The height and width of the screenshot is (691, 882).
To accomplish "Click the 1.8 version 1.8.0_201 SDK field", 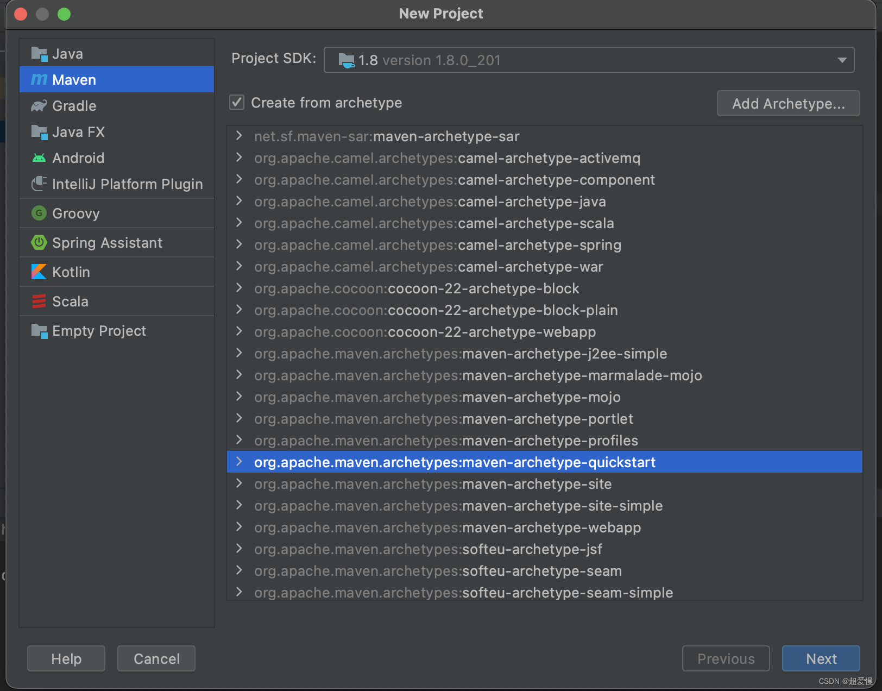I will pos(589,60).
